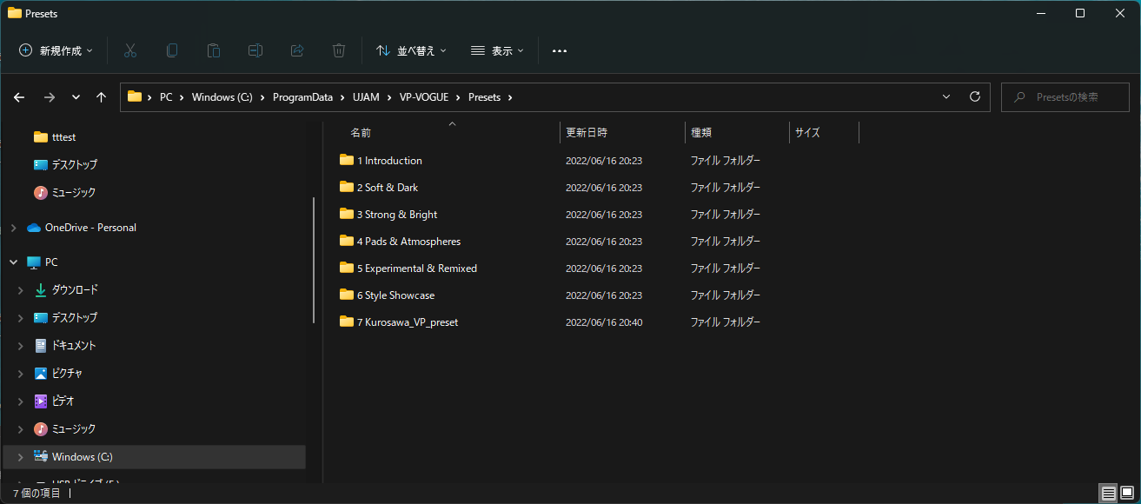
Task: Select ミュージック under PC in tree
Action: coord(74,429)
